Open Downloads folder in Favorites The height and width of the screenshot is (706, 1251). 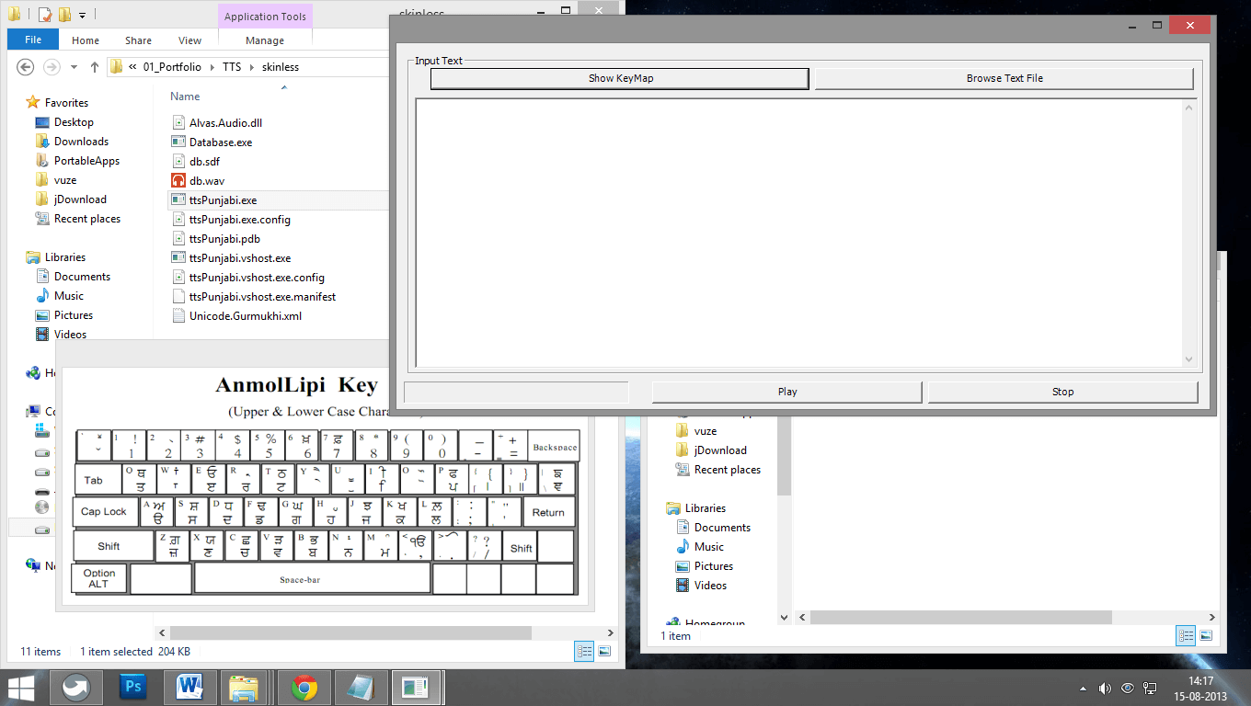coord(81,142)
